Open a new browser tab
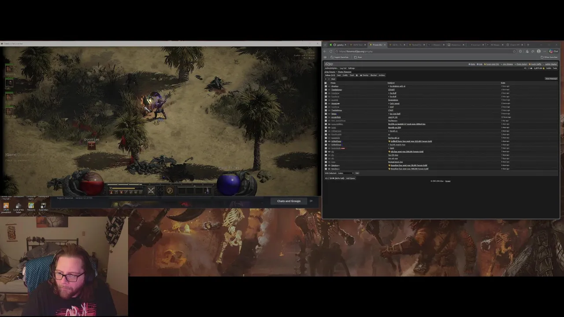 pos(528,45)
